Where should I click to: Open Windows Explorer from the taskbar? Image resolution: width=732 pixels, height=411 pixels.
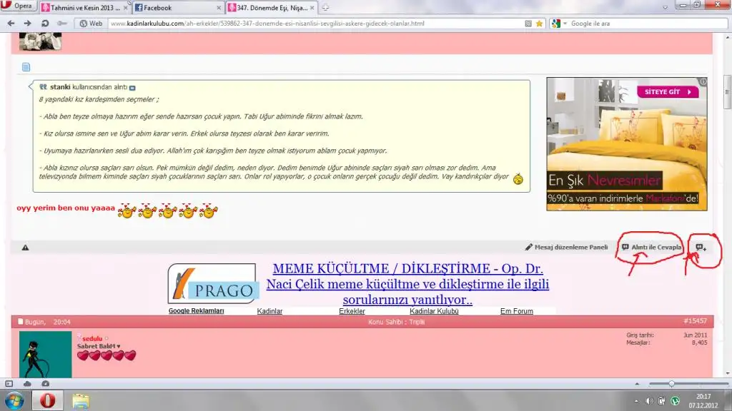point(80,401)
